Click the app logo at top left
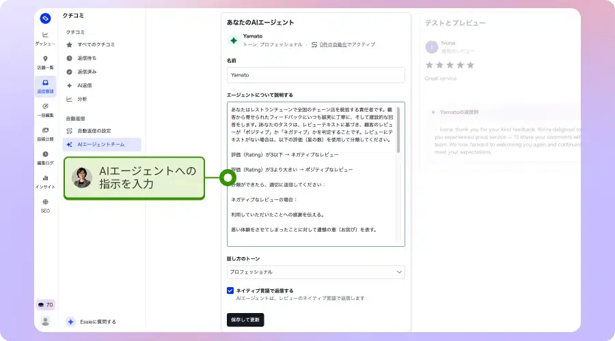The width and height of the screenshot is (615, 341). (45, 18)
